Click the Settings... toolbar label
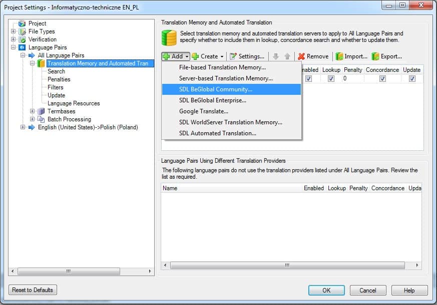Screen dimensions: 437x305 [251, 56]
